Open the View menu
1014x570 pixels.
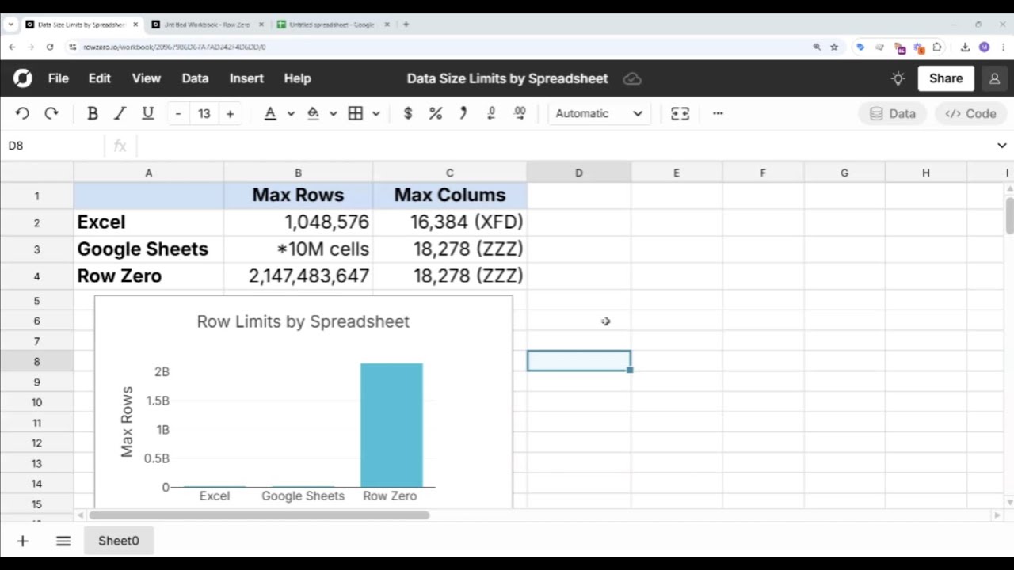point(146,78)
